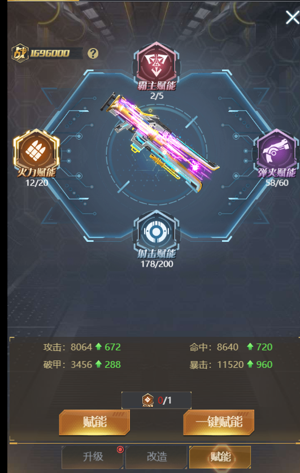300x473 pixels.
Task: Switch to the 升级 upgrade tab
Action: (93, 457)
